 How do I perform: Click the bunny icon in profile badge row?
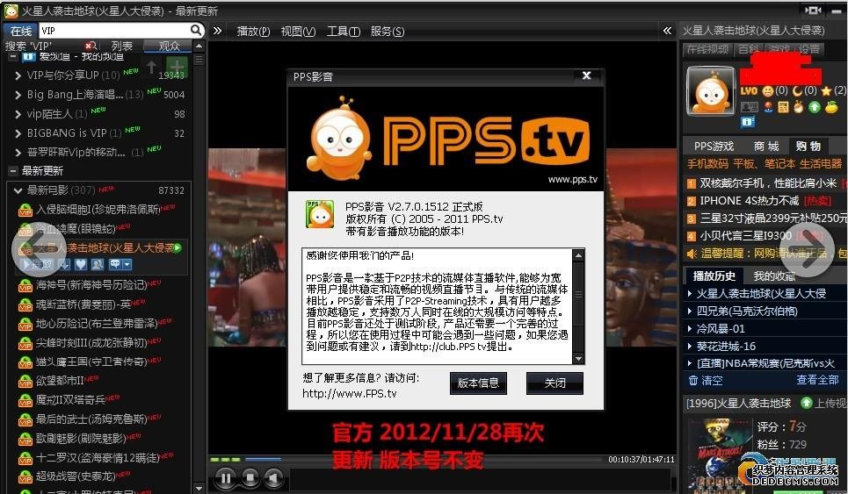point(798,107)
